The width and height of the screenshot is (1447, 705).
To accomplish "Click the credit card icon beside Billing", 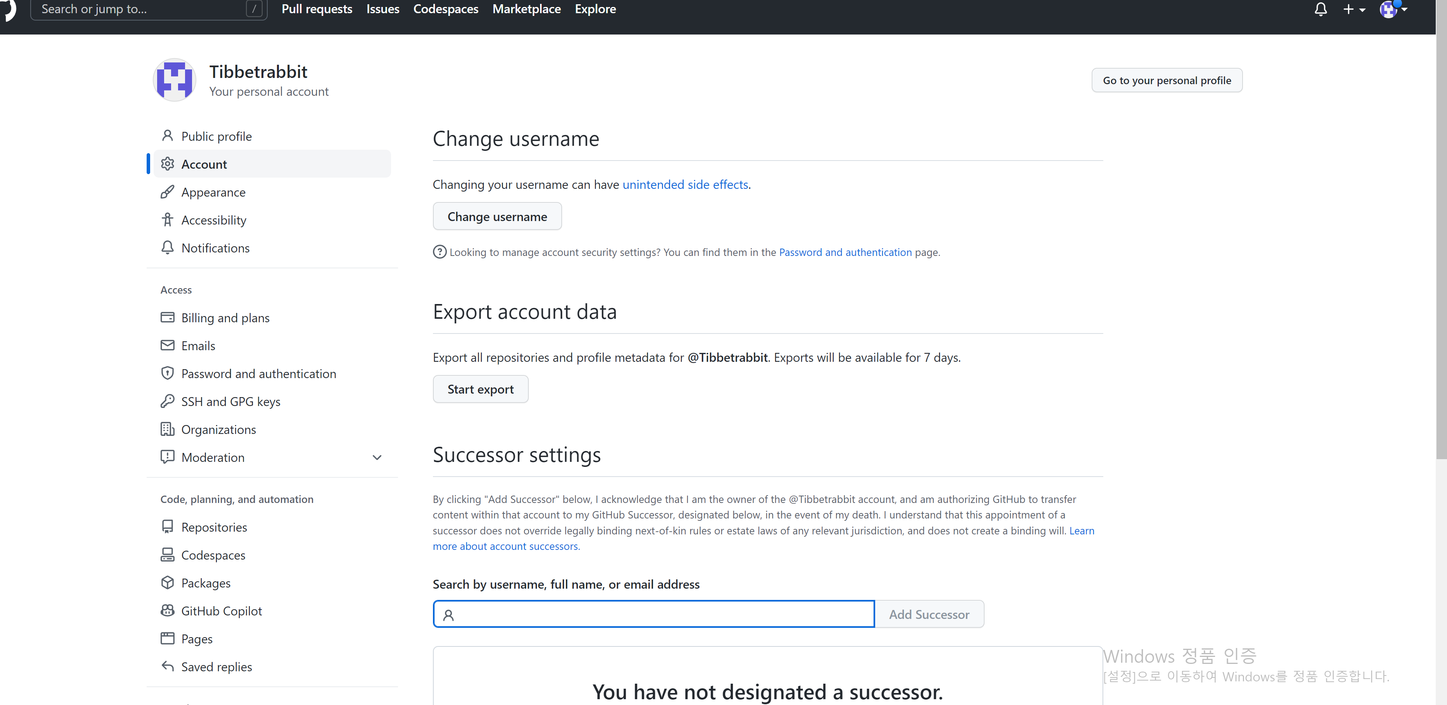I will point(167,317).
